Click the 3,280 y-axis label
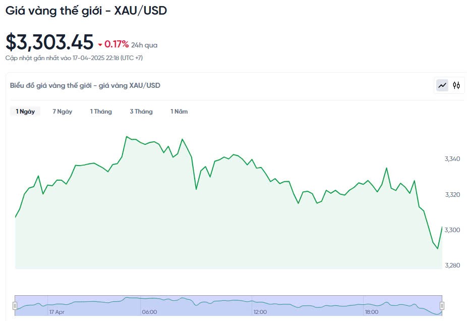The height and width of the screenshot is (321, 467). click(x=452, y=265)
